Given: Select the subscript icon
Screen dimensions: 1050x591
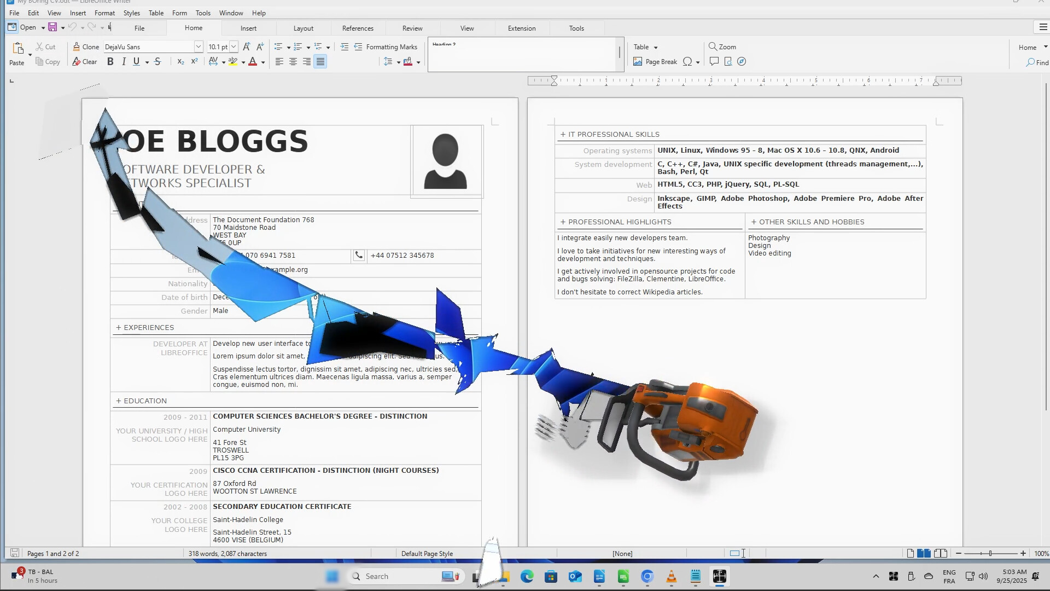Looking at the screenshot, I should point(180,61).
